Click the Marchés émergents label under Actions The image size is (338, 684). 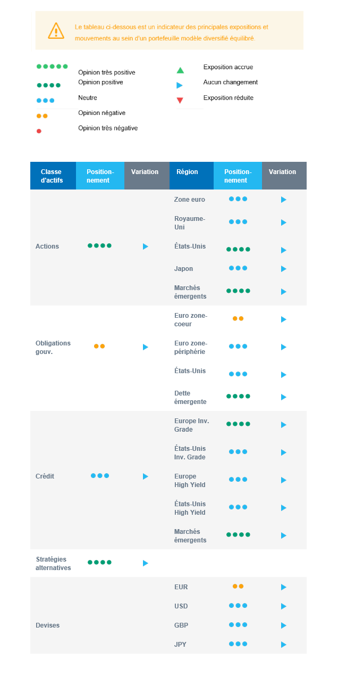[190, 292]
